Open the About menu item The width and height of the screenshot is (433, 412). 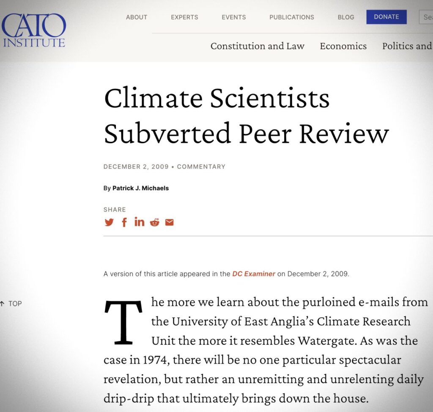point(137,17)
